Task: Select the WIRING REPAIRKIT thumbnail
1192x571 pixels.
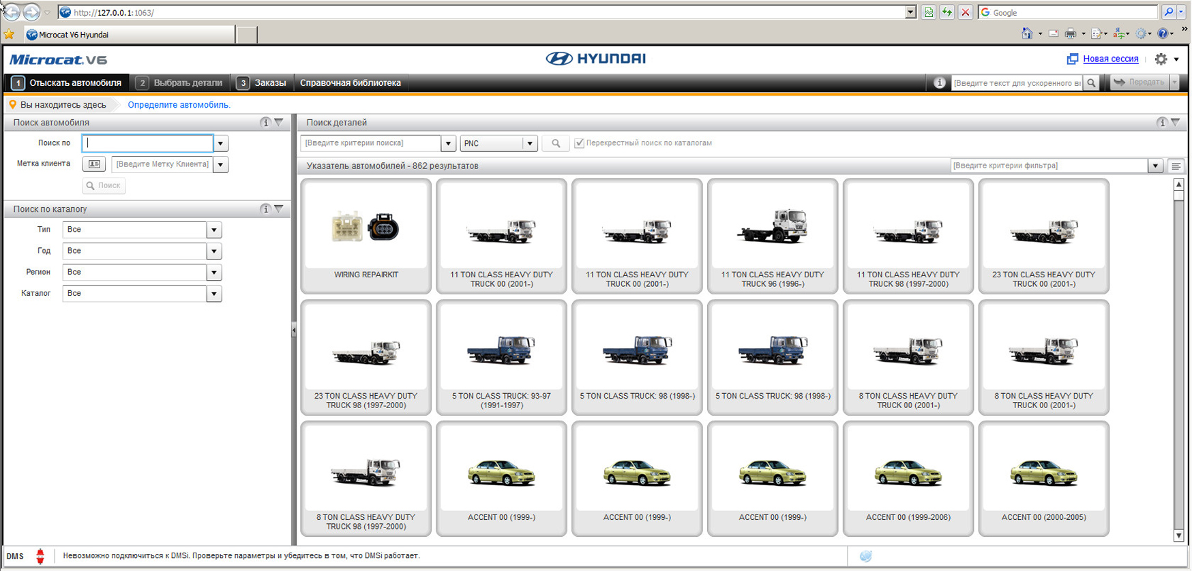Action: (366, 235)
